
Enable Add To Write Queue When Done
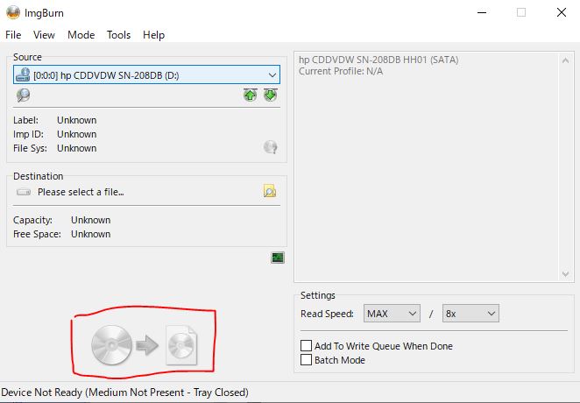[307, 346]
